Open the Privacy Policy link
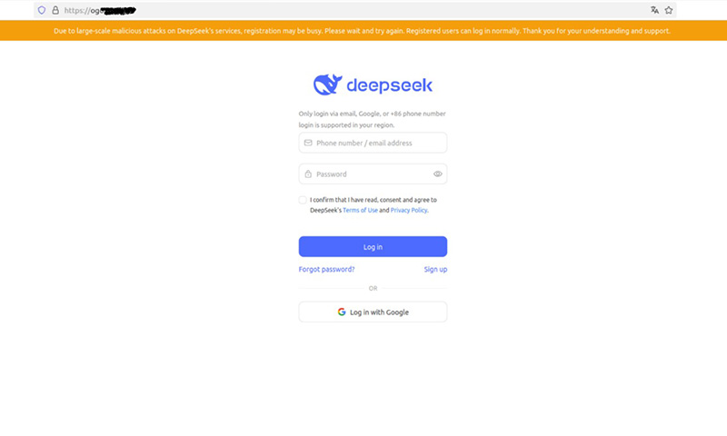 point(408,210)
